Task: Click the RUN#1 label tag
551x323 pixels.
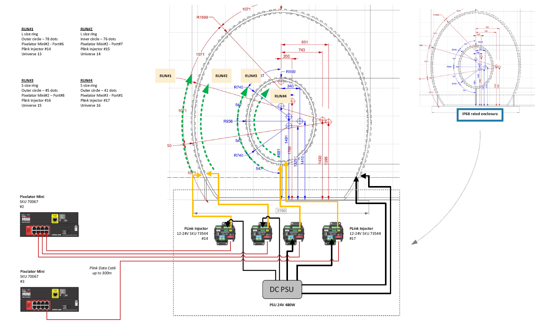Action: (x=165, y=76)
